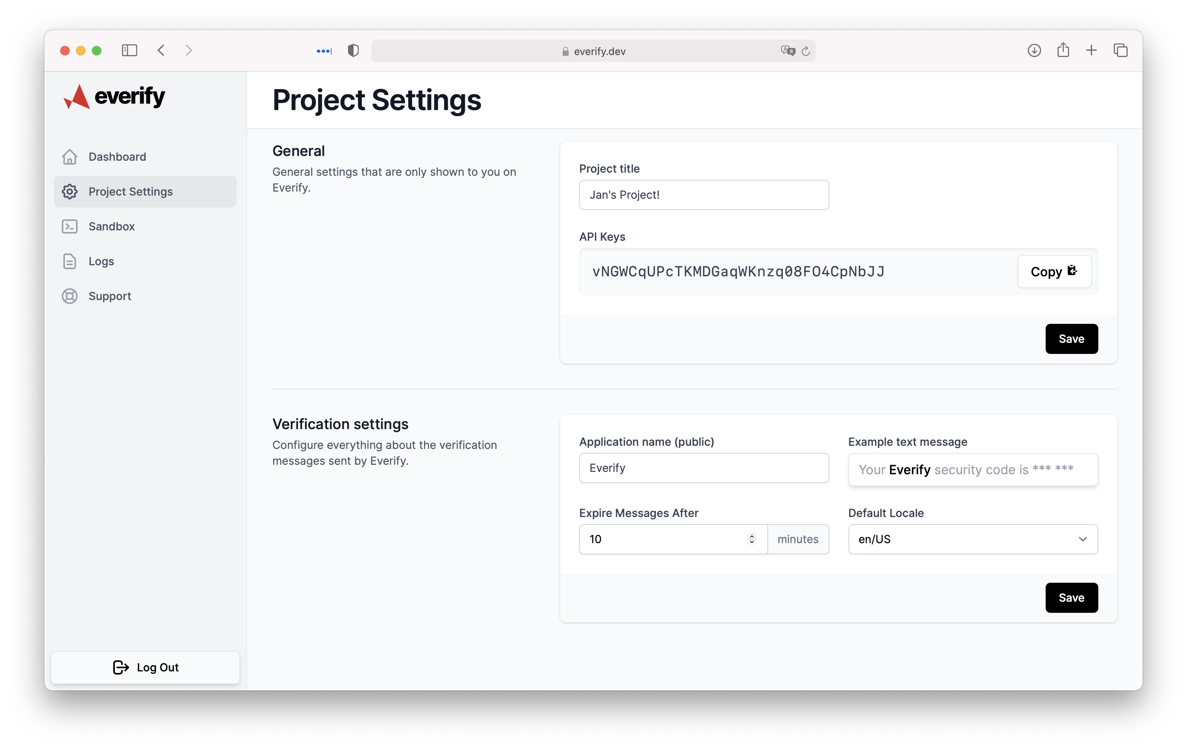Click the Verification settings heading
This screenshot has height=749, width=1187.
tap(340, 424)
